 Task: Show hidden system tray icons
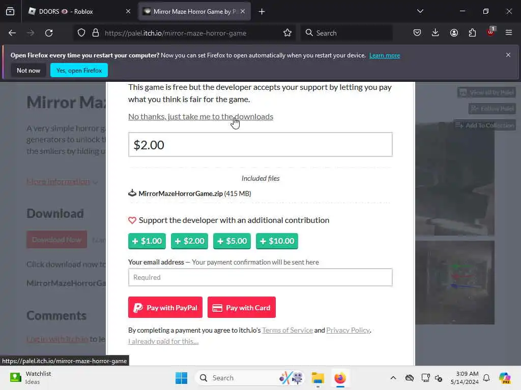tap(393, 378)
